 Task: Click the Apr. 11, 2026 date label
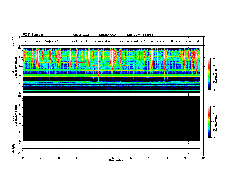(x=81, y=35)
